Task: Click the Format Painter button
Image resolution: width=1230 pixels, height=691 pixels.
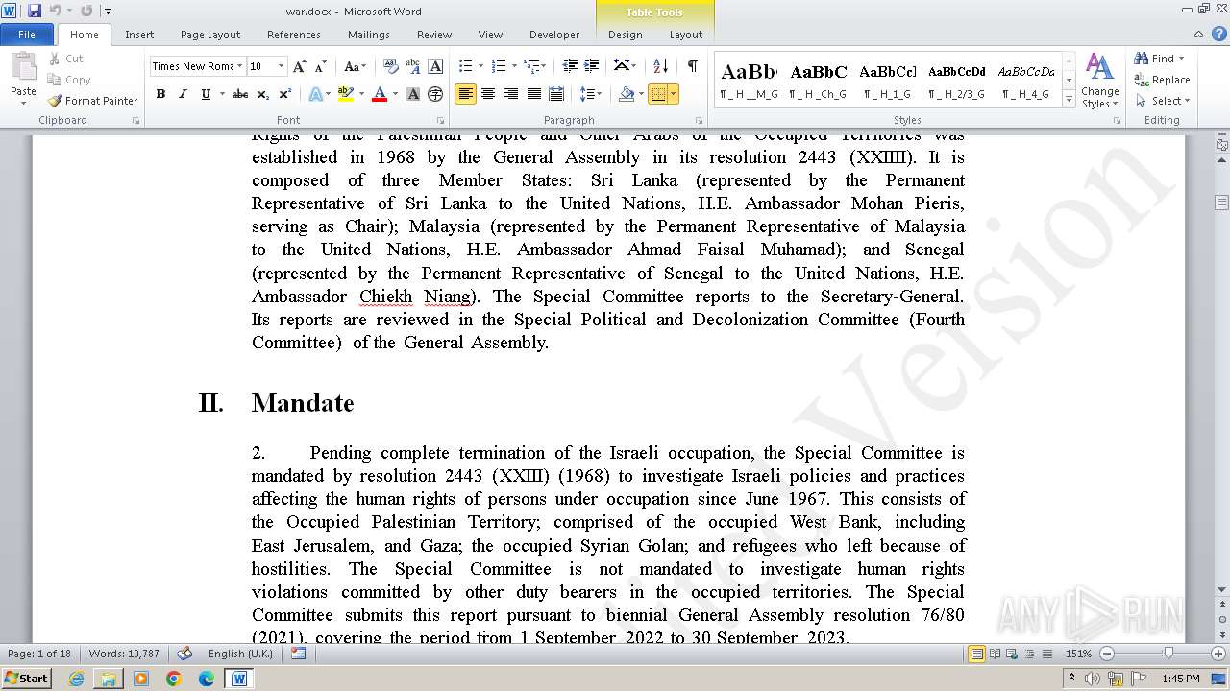Action: tap(92, 101)
